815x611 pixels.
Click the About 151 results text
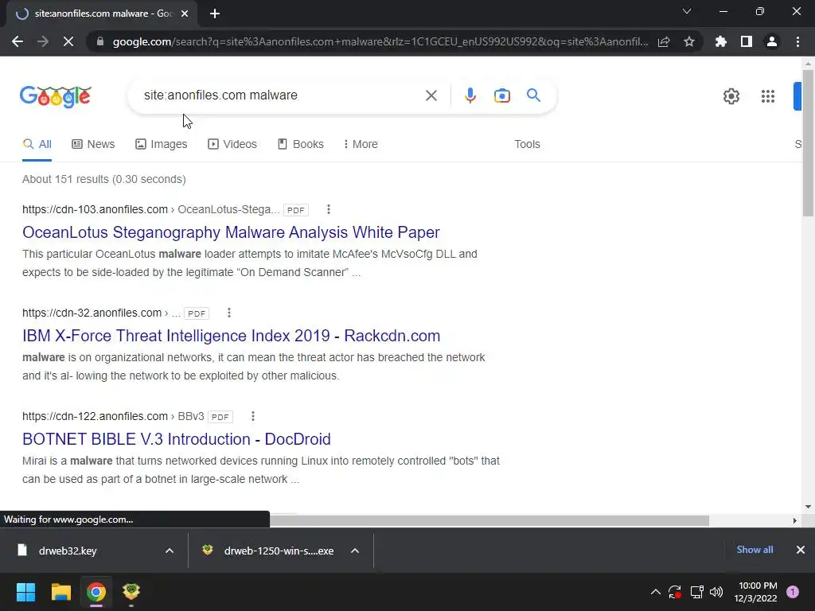coord(104,179)
